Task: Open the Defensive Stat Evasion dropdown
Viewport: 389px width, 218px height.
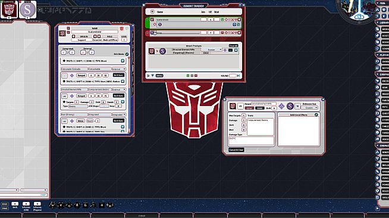Action: tap(309, 108)
